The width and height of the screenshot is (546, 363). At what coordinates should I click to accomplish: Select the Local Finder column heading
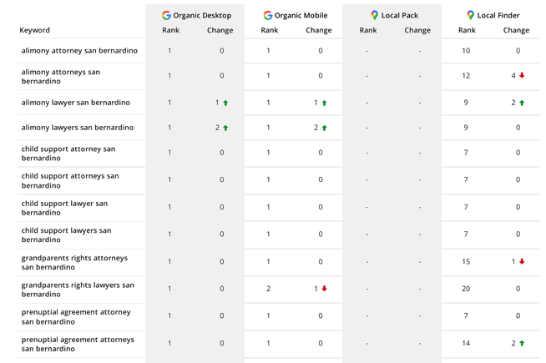[x=498, y=15]
